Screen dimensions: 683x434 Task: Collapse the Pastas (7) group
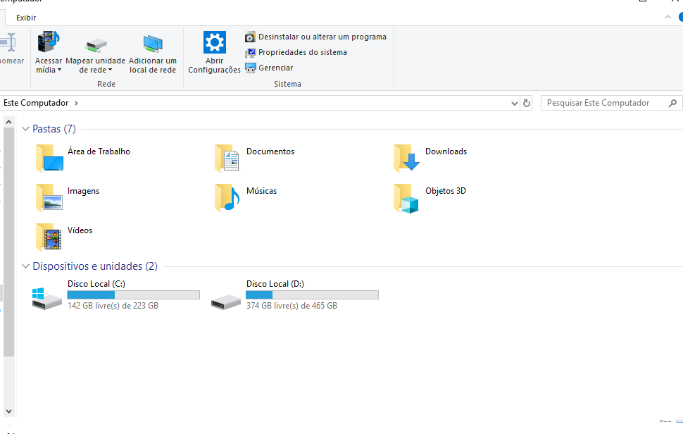tap(25, 129)
